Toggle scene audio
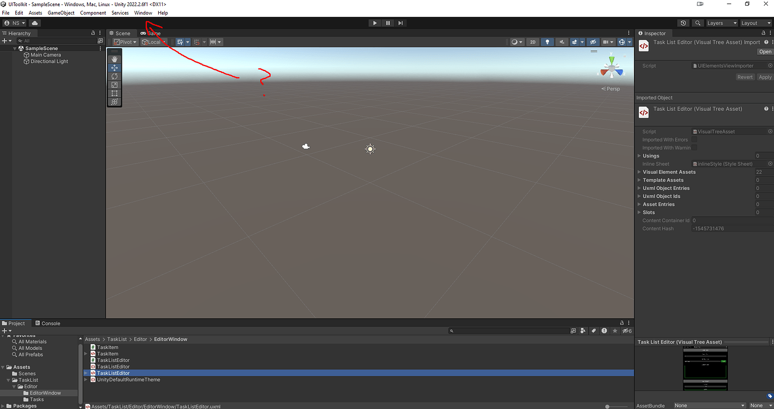This screenshot has height=409, width=774. pyautogui.click(x=562, y=42)
